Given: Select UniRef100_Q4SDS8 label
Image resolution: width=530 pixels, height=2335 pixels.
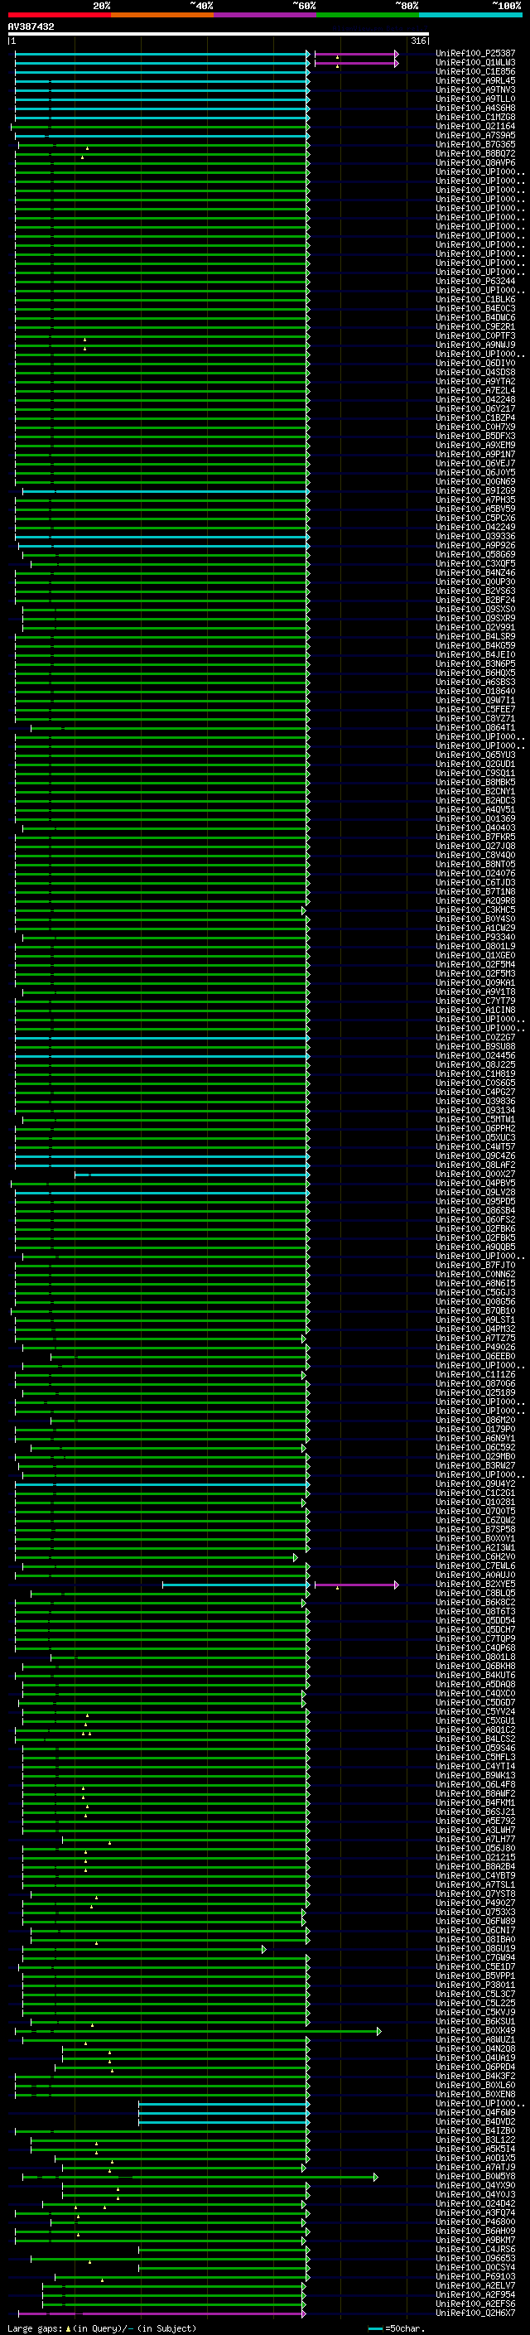Looking at the screenshot, I should click(x=475, y=372).
